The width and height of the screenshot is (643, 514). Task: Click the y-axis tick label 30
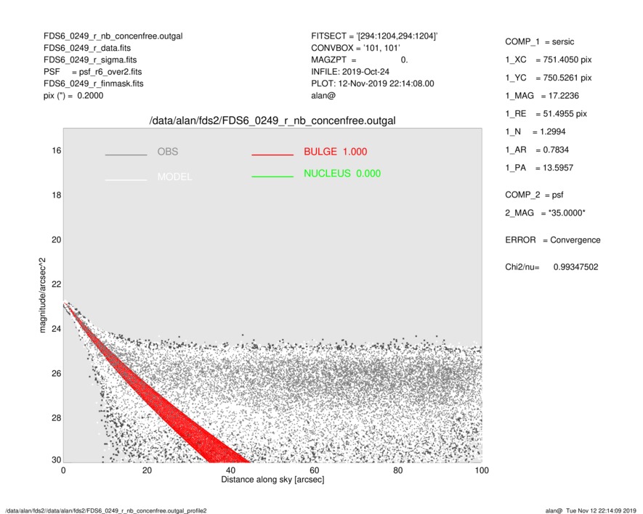click(57, 460)
